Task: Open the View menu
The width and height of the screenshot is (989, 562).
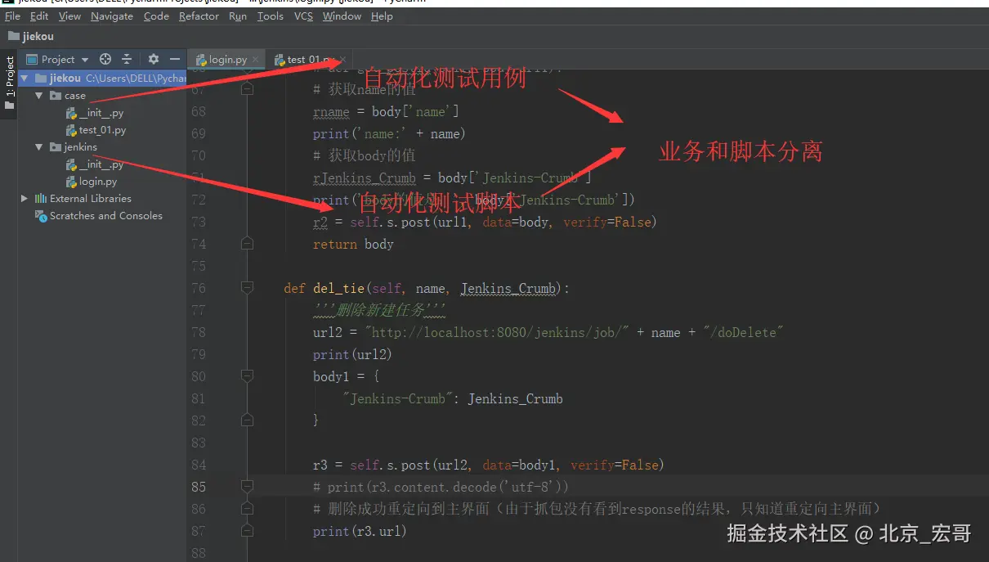Action: tap(70, 16)
